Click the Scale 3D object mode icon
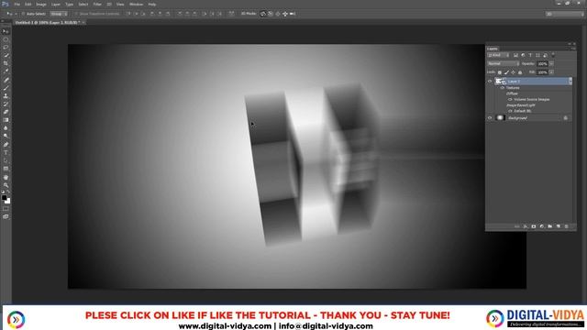Image resolution: width=587 pixels, height=330 pixels. click(x=293, y=14)
